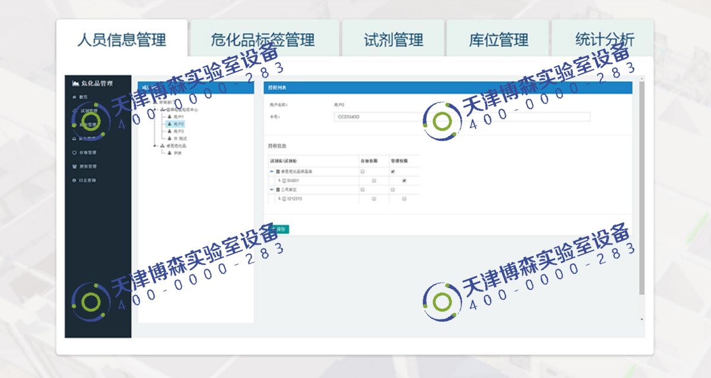
Task: Collapse the first warehouse row above SN001
Action: pyautogui.click(x=271, y=171)
